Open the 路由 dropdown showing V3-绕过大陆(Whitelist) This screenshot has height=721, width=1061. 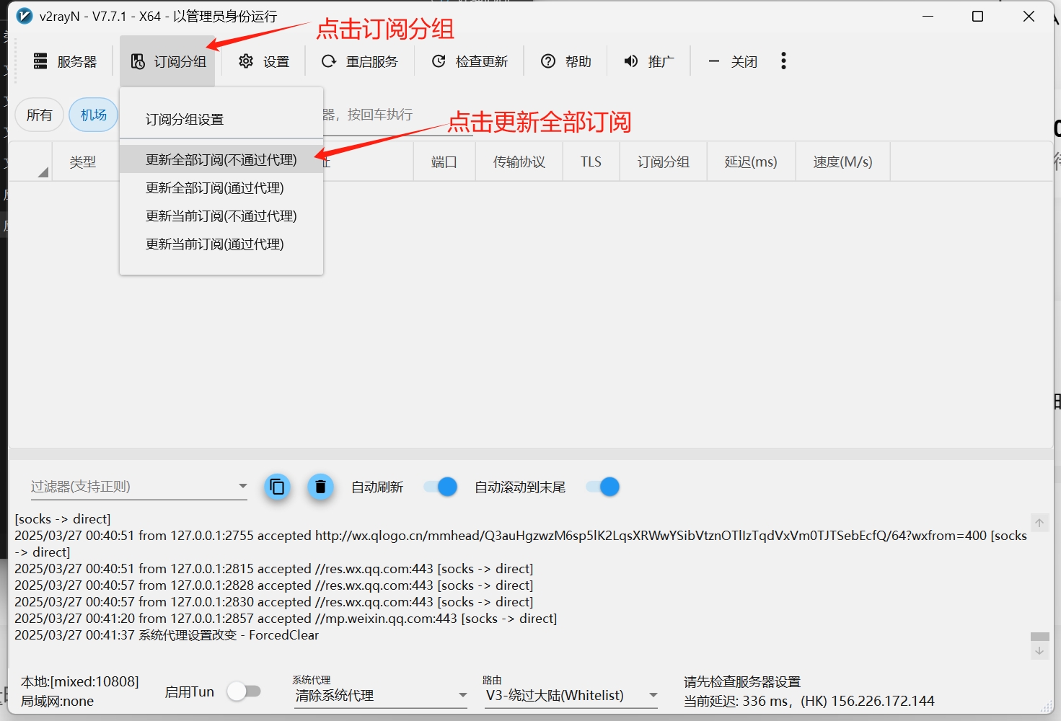571,695
